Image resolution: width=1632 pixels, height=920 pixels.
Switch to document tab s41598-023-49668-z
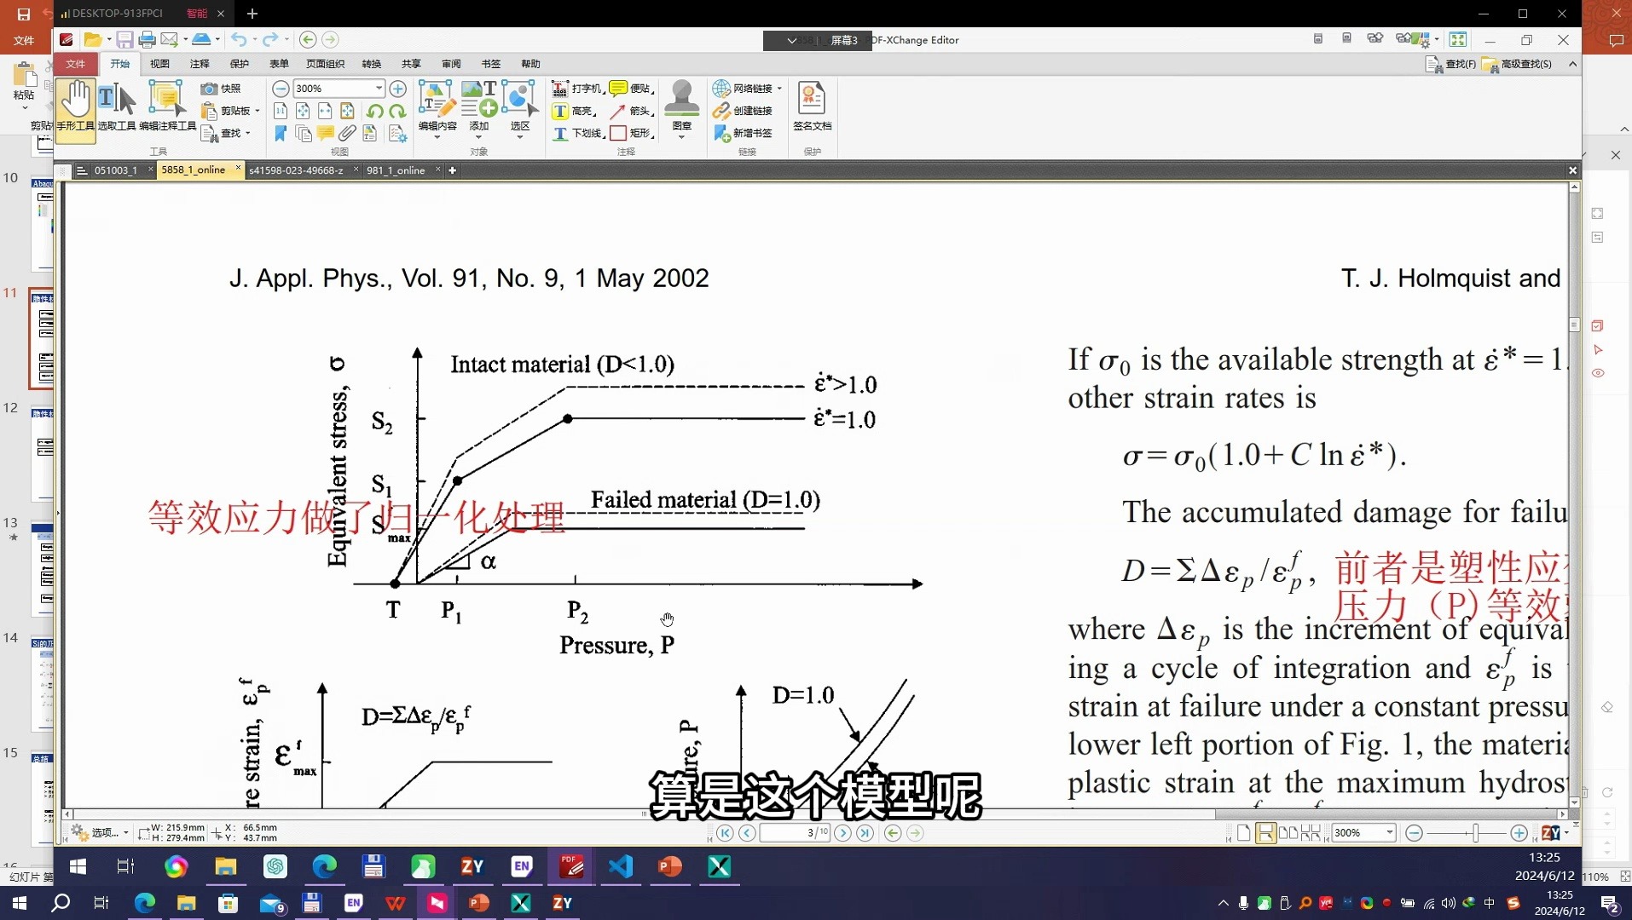click(x=296, y=170)
